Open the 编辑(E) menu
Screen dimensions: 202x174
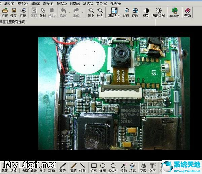pos(9,4)
